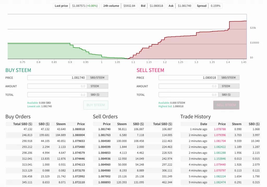Click the SELL STEEM button
Screen dimensions: 267x187
(x=226, y=105)
